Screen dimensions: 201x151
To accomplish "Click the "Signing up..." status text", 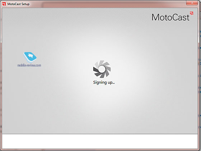I will [x=104, y=82].
